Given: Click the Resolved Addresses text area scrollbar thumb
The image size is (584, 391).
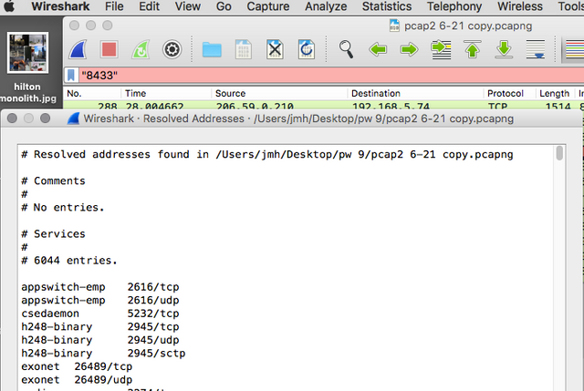Looking at the screenshot, I should (559, 153).
